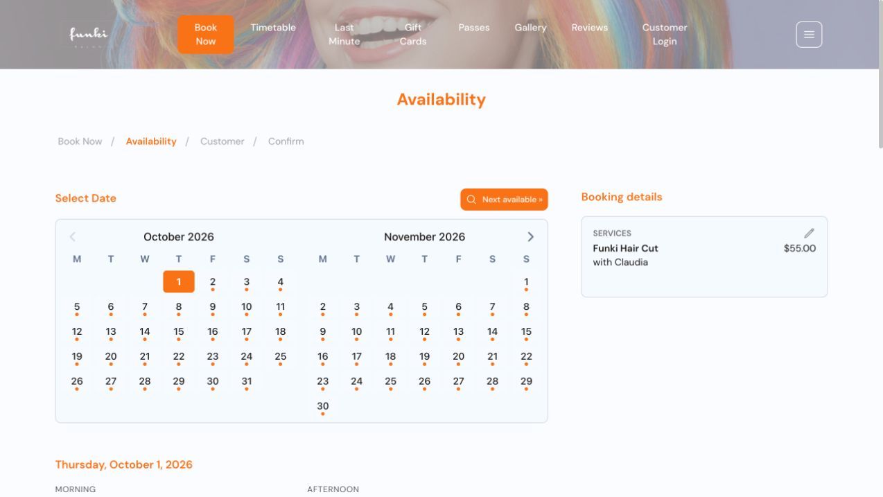
Task: Open the hamburger menu icon
Action: [x=809, y=35]
